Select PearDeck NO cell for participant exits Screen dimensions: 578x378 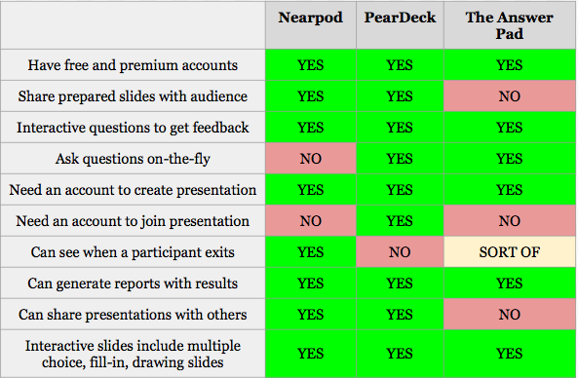pos(400,252)
